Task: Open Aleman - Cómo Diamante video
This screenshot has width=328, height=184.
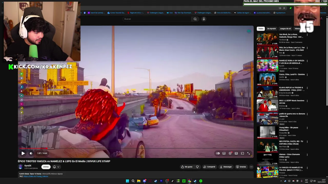Action: click(267, 159)
